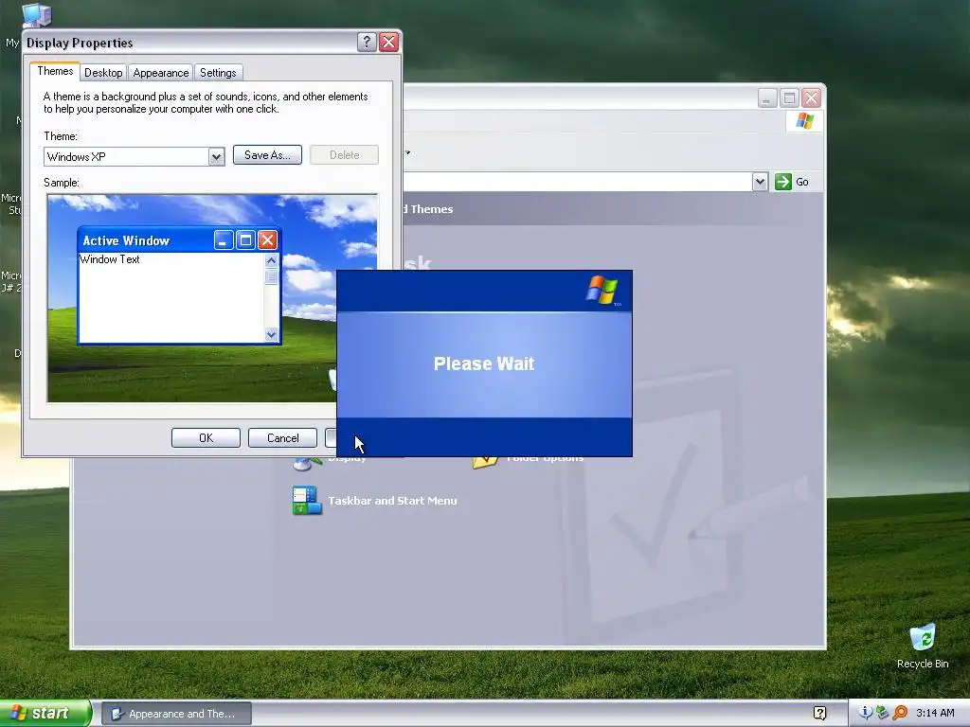This screenshot has width=970, height=727.
Task: Click the Taskbar and Start Menu icon
Action: click(307, 501)
